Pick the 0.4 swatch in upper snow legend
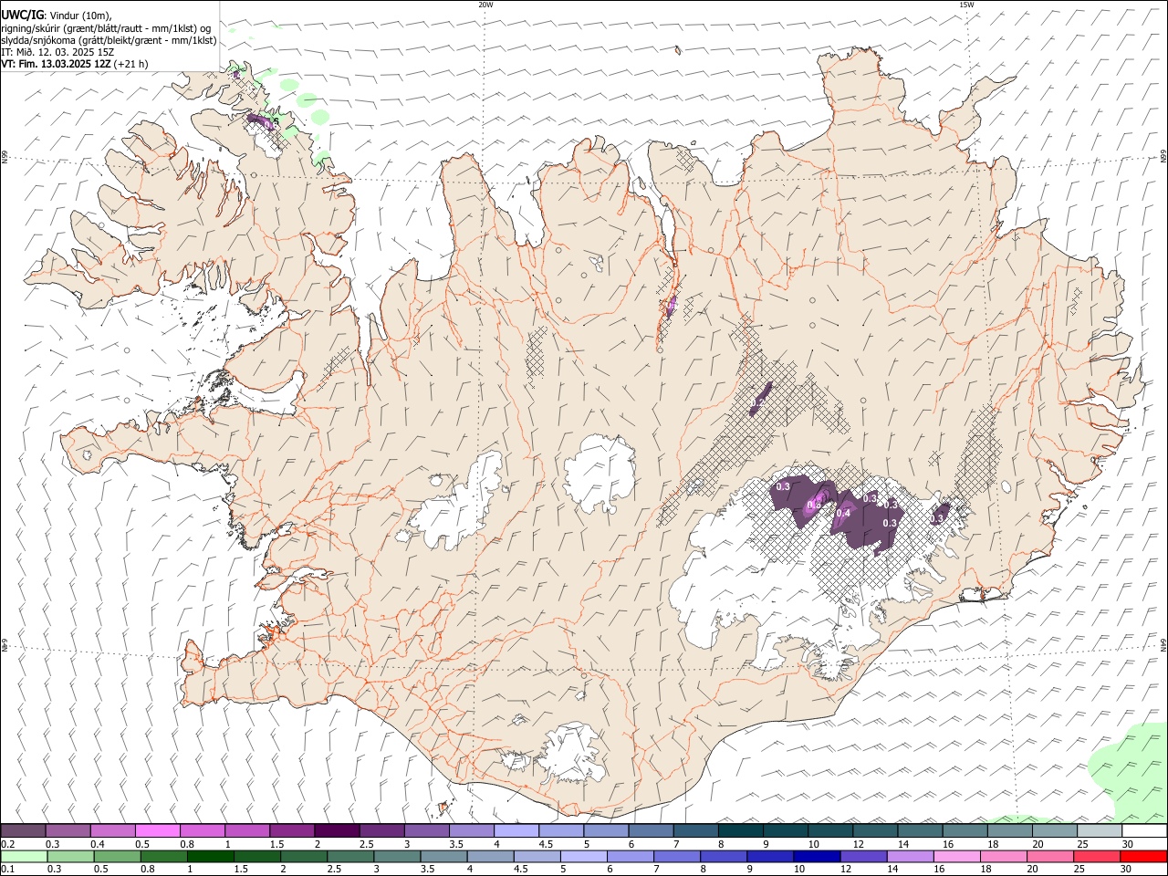The image size is (1168, 876). [113, 830]
